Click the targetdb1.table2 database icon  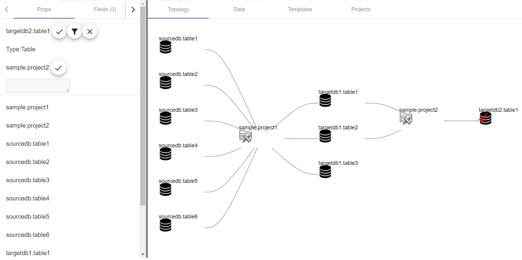click(325, 136)
